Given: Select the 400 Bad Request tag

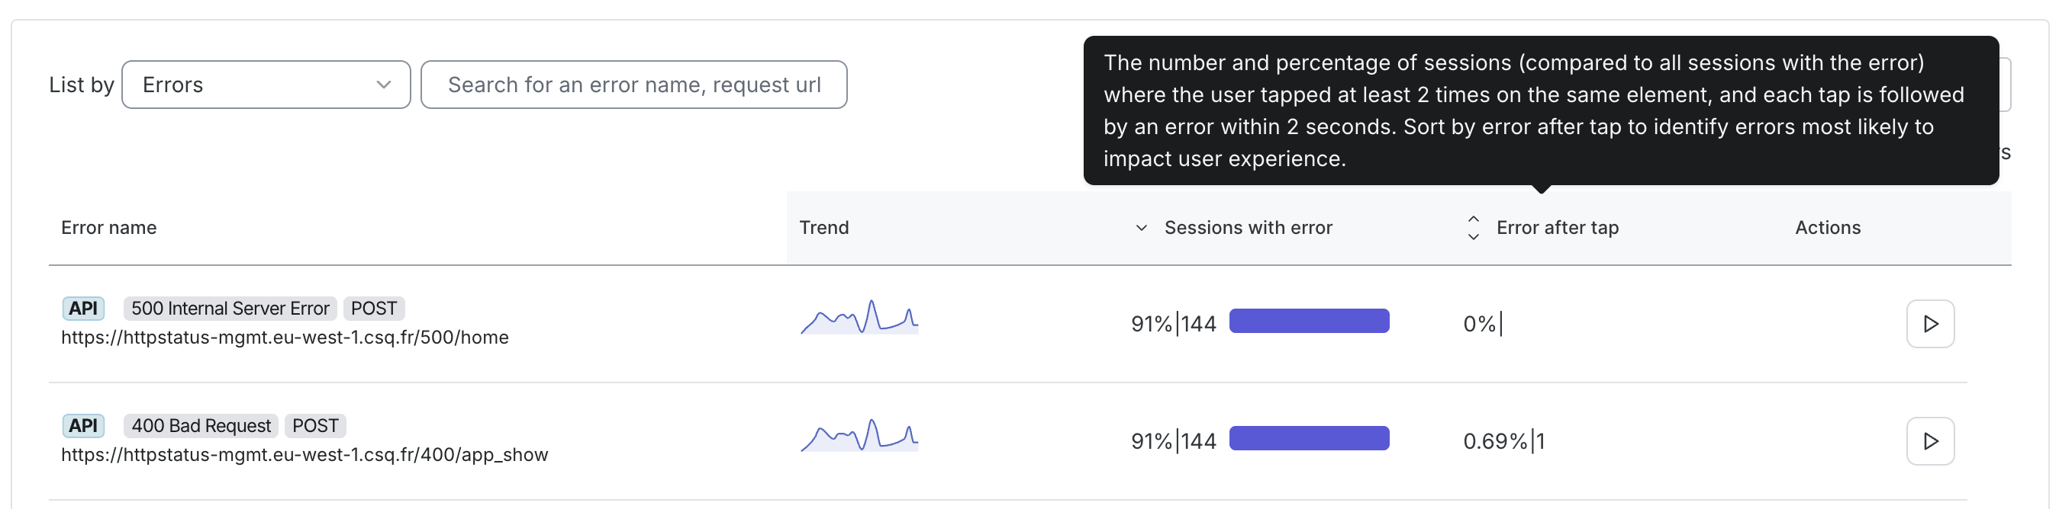Looking at the screenshot, I should point(201,425).
